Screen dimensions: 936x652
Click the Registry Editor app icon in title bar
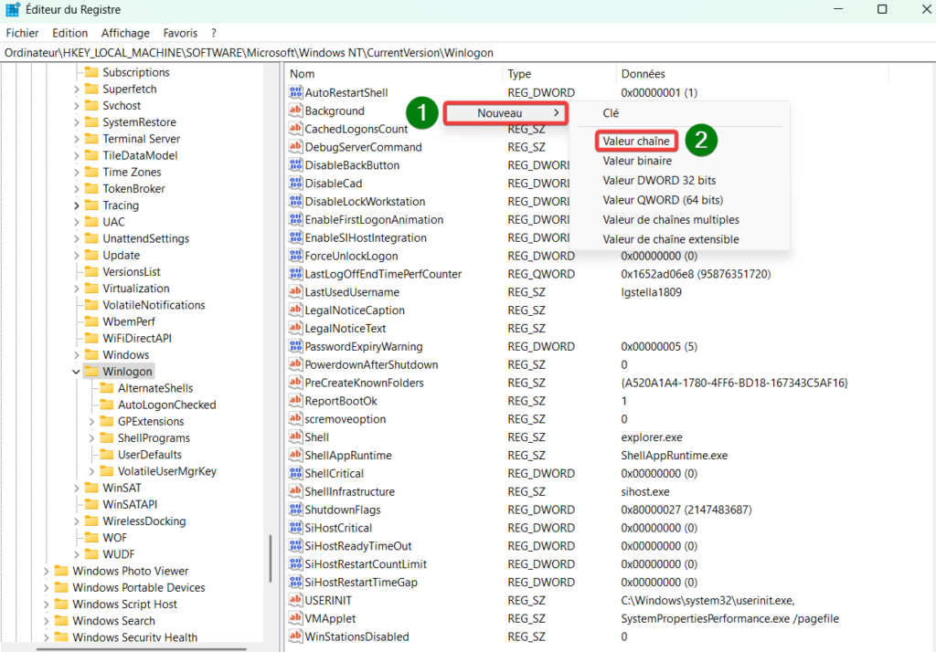point(13,9)
